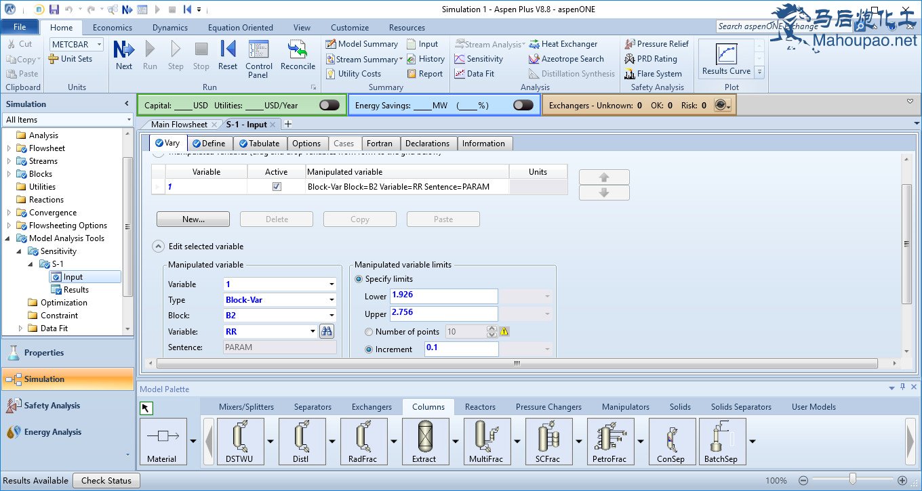Open Flare System
Image resolution: width=922 pixels, height=491 pixels.
[x=653, y=74]
